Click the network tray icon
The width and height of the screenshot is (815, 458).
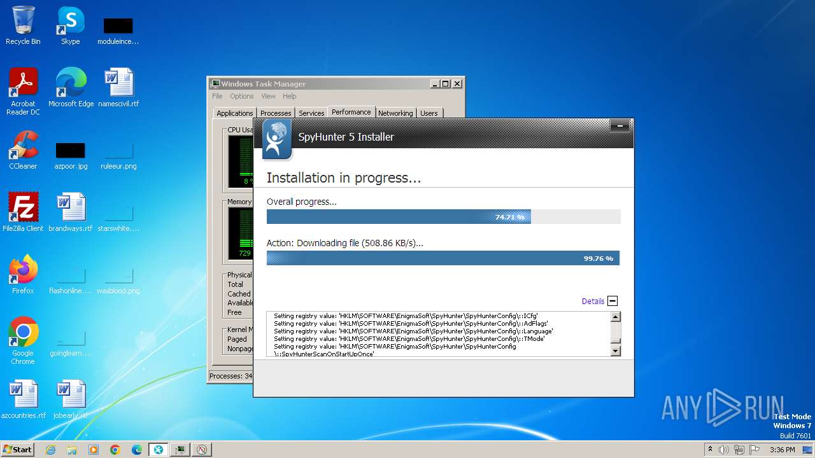pos(739,450)
